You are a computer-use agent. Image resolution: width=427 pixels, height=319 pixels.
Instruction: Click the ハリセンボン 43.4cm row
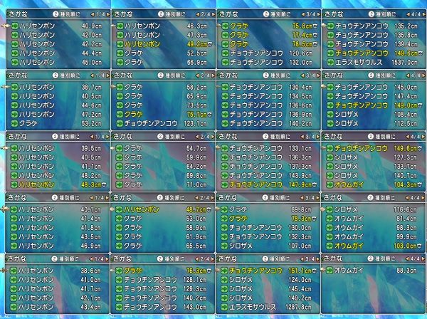click(x=57, y=307)
